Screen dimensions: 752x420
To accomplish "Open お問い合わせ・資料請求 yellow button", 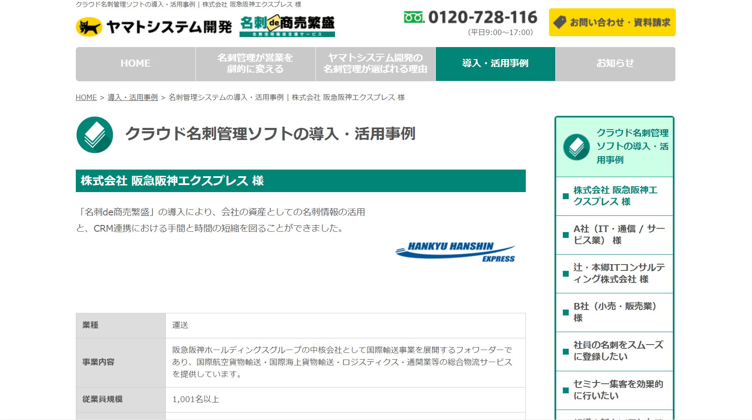I will click(x=612, y=22).
